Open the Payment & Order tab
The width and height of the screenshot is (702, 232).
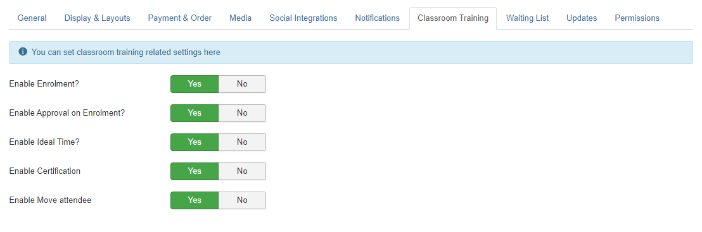179,18
